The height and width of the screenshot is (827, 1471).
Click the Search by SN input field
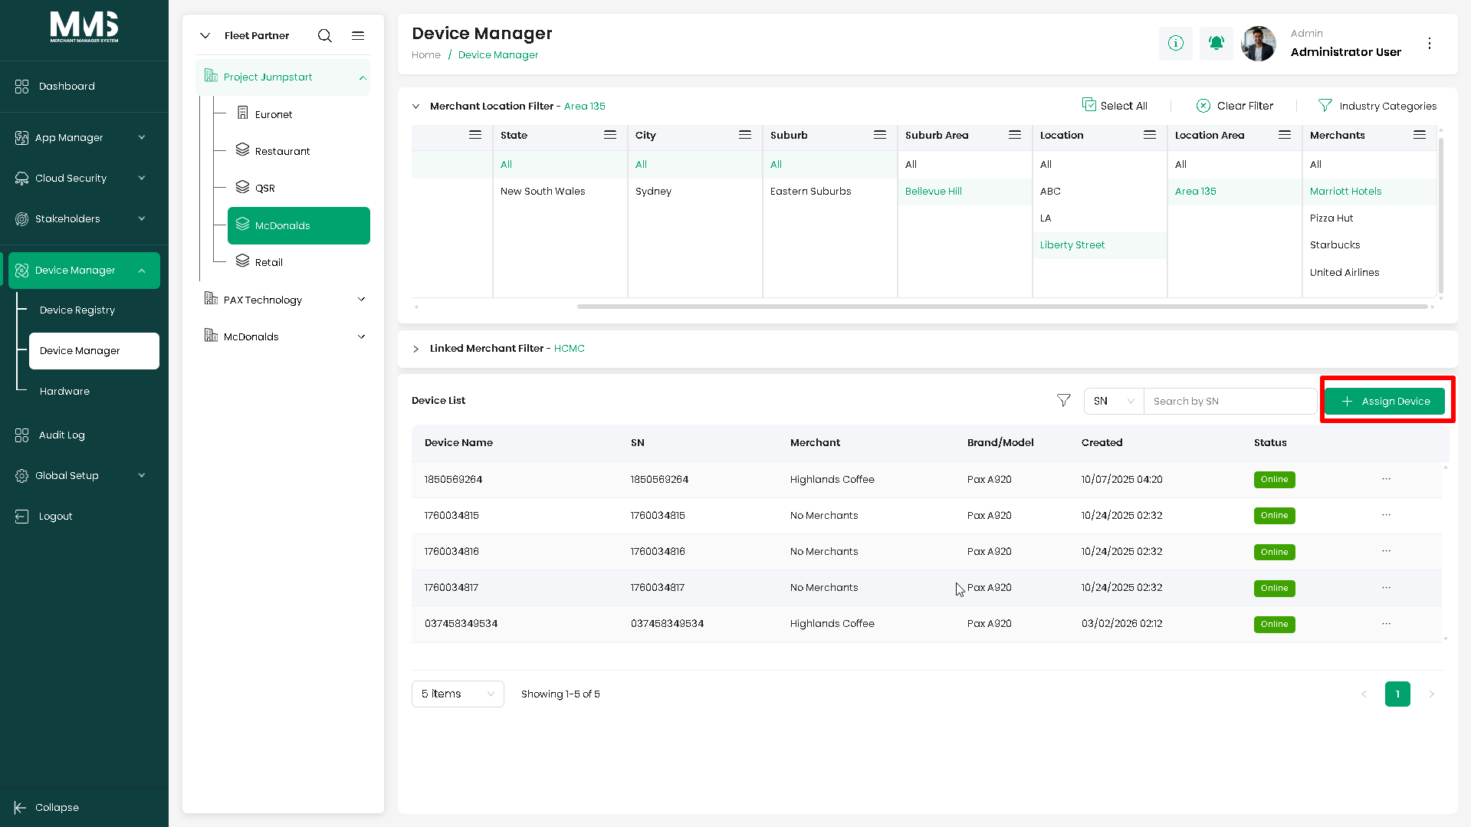point(1230,401)
